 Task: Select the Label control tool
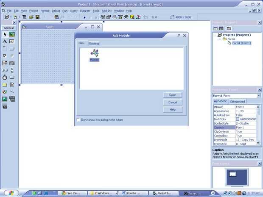5,42
